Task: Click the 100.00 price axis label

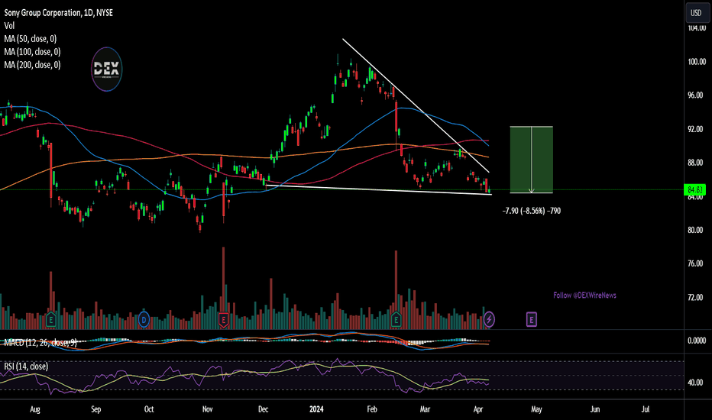Action: click(697, 62)
